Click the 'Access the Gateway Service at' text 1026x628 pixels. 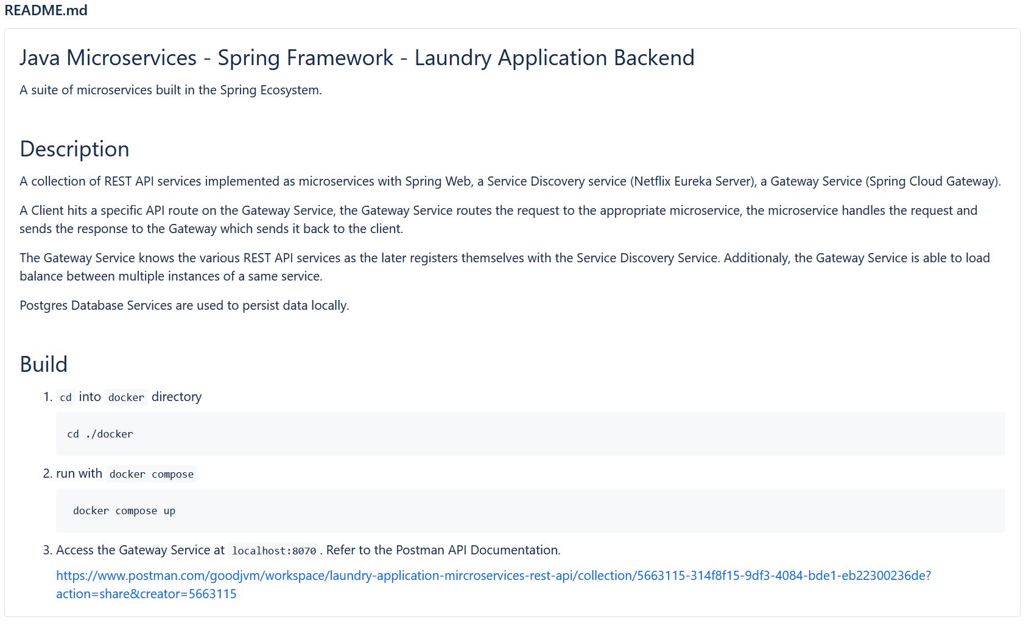click(x=140, y=550)
